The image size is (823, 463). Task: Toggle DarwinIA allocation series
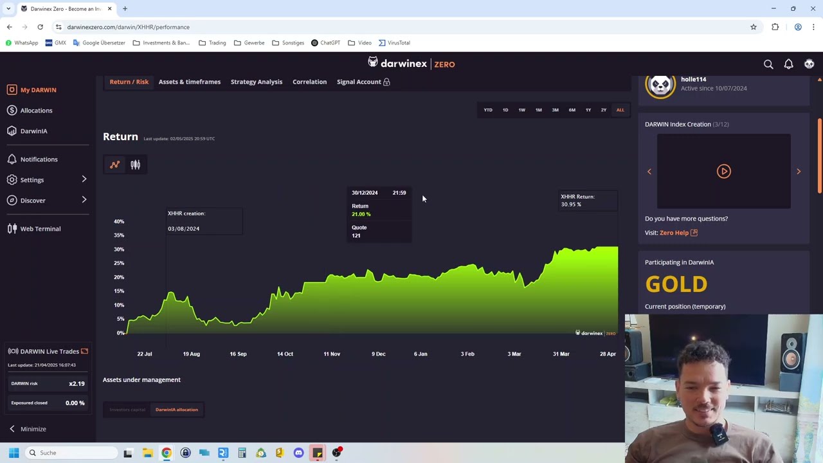177,410
